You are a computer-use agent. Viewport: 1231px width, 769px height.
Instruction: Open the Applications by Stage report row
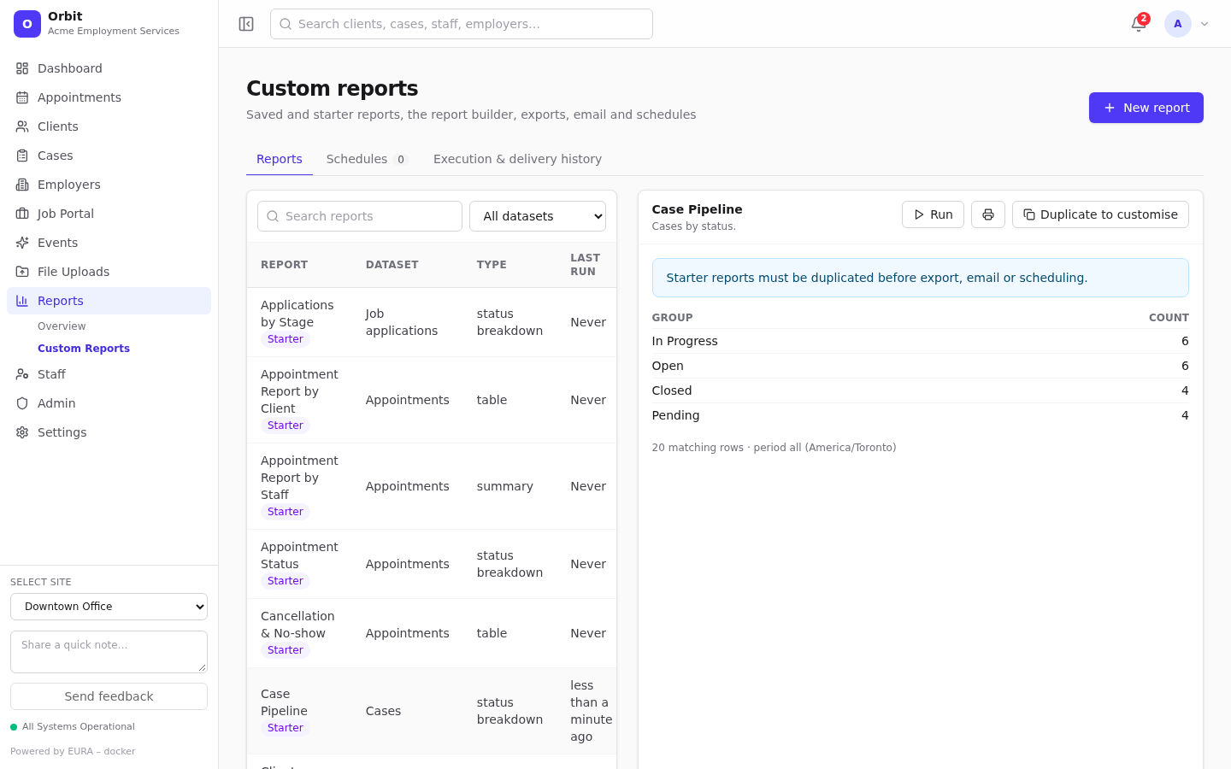(x=432, y=322)
